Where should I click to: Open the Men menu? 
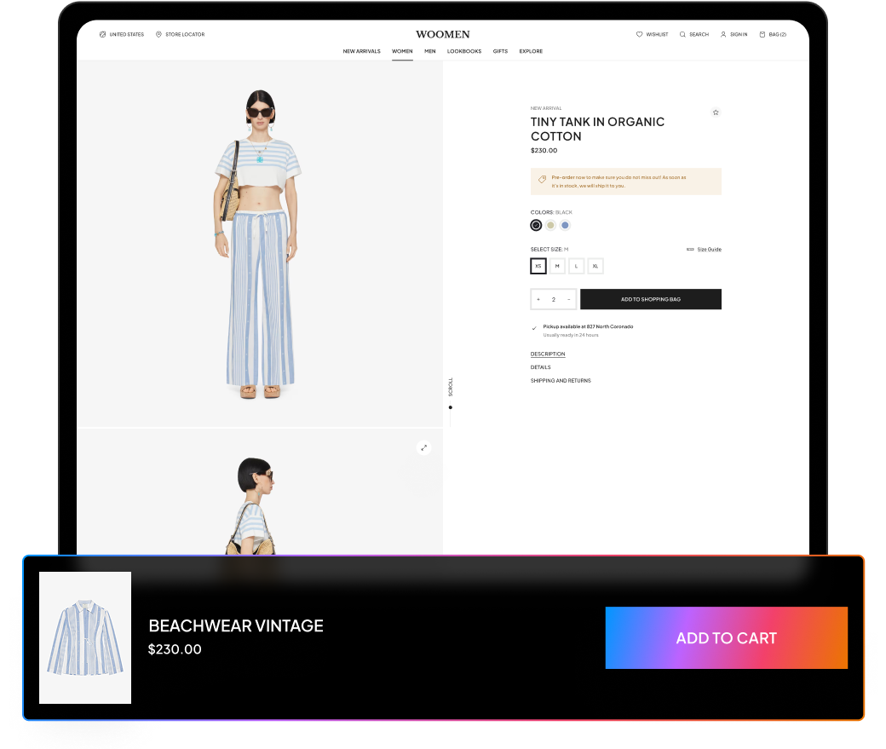pos(430,51)
